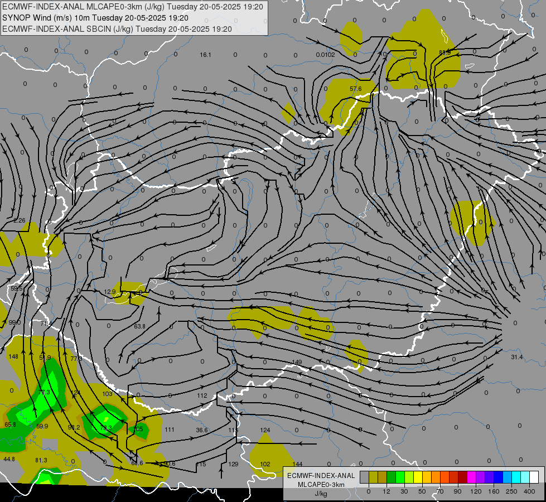
Task: Select the white swatch in the color scale
Action: click(x=534, y=477)
